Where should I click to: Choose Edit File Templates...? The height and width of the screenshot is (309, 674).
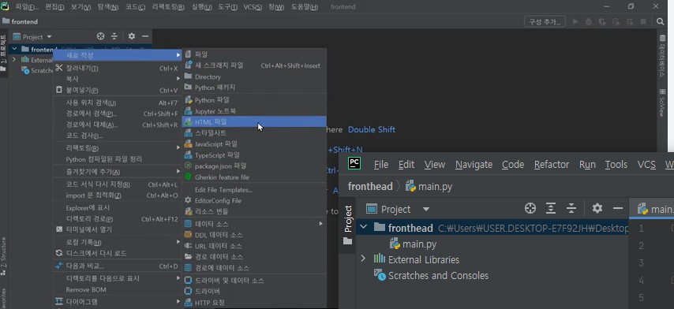(x=254, y=190)
